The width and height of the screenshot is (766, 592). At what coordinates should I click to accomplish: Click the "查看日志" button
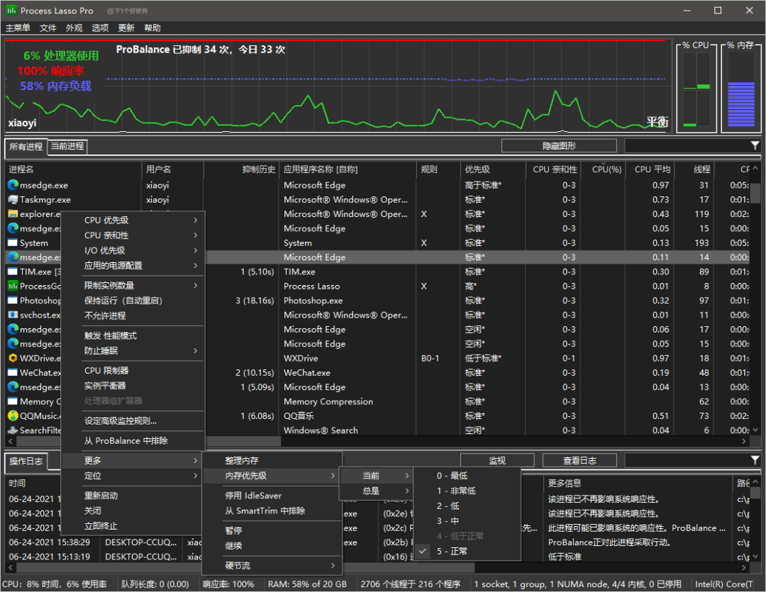(x=579, y=461)
